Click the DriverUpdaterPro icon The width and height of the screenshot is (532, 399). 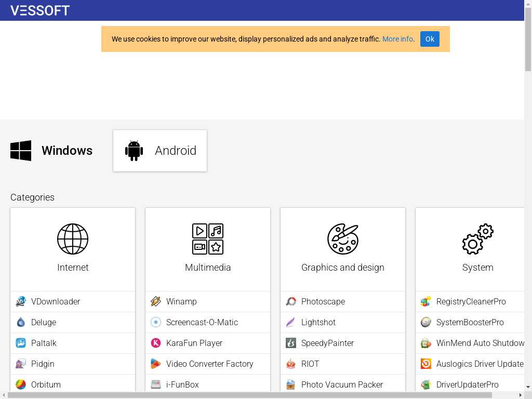coord(426,384)
